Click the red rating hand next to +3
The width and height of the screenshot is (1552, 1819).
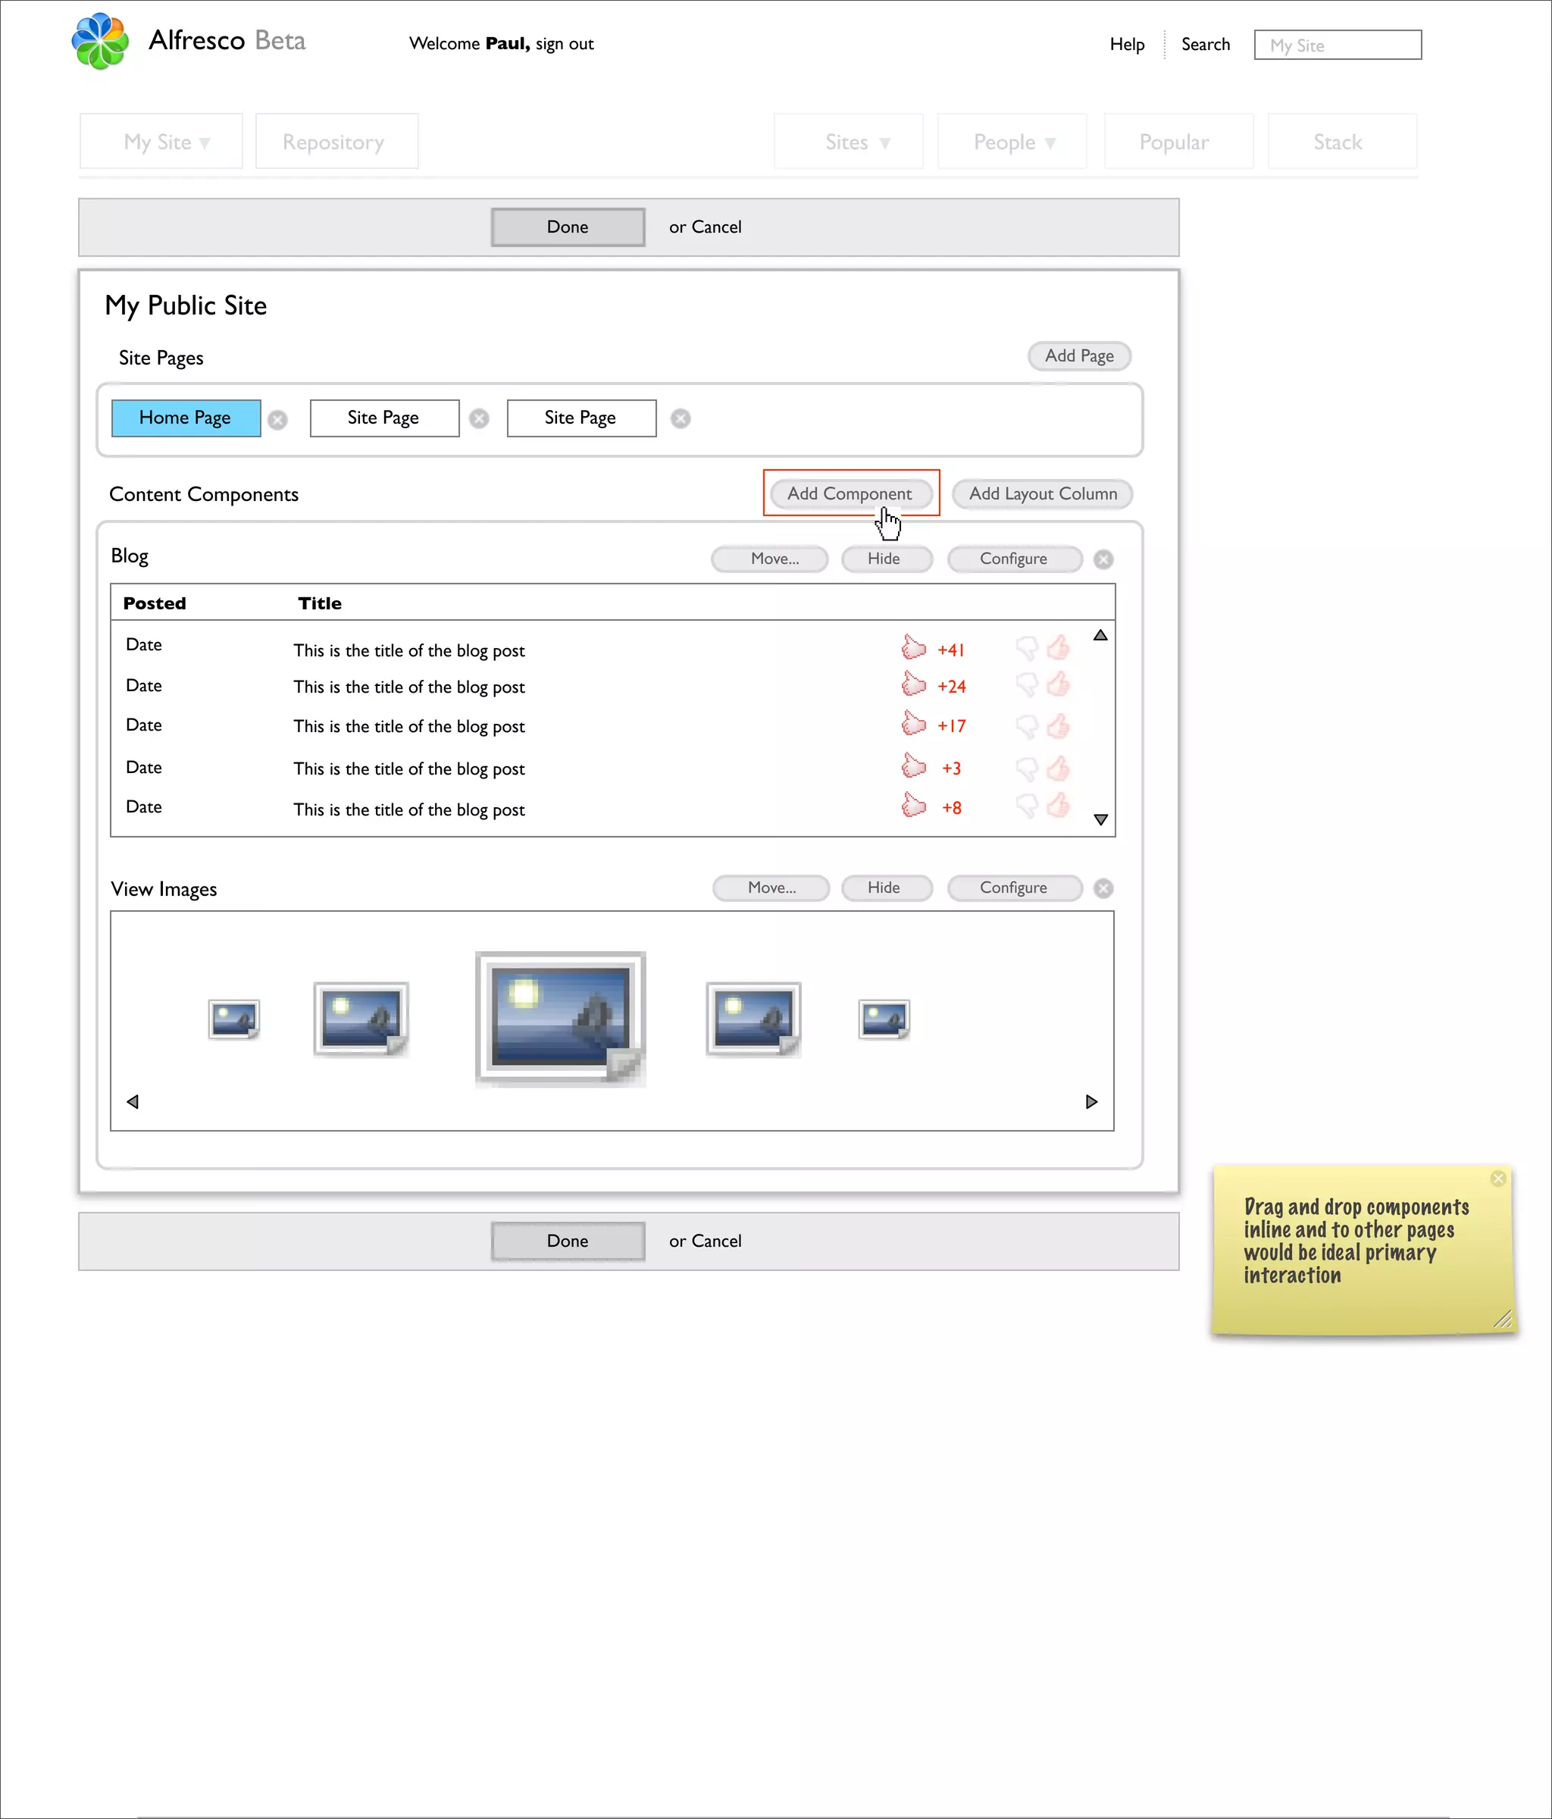point(914,765)
